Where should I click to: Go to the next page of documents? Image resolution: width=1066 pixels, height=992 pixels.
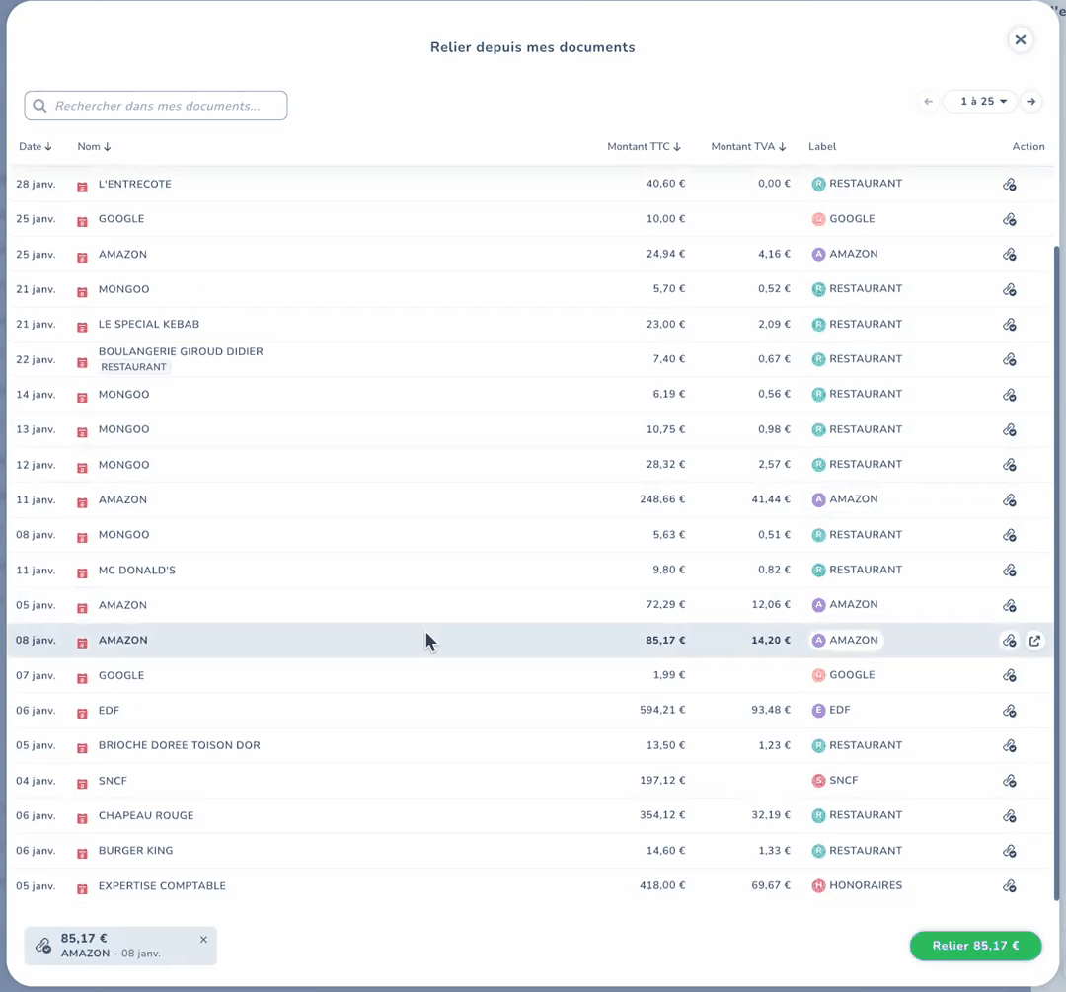pos(1031,102)
